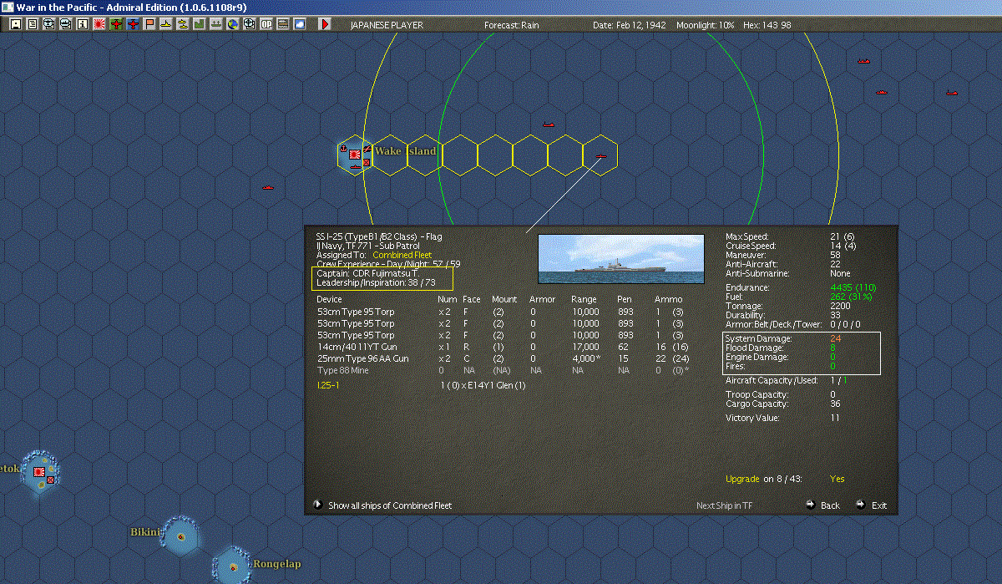This screenshot has height=584, width=1002.
Task: Click the crosshair target toolbar icon
Action: tap(249, 24)
